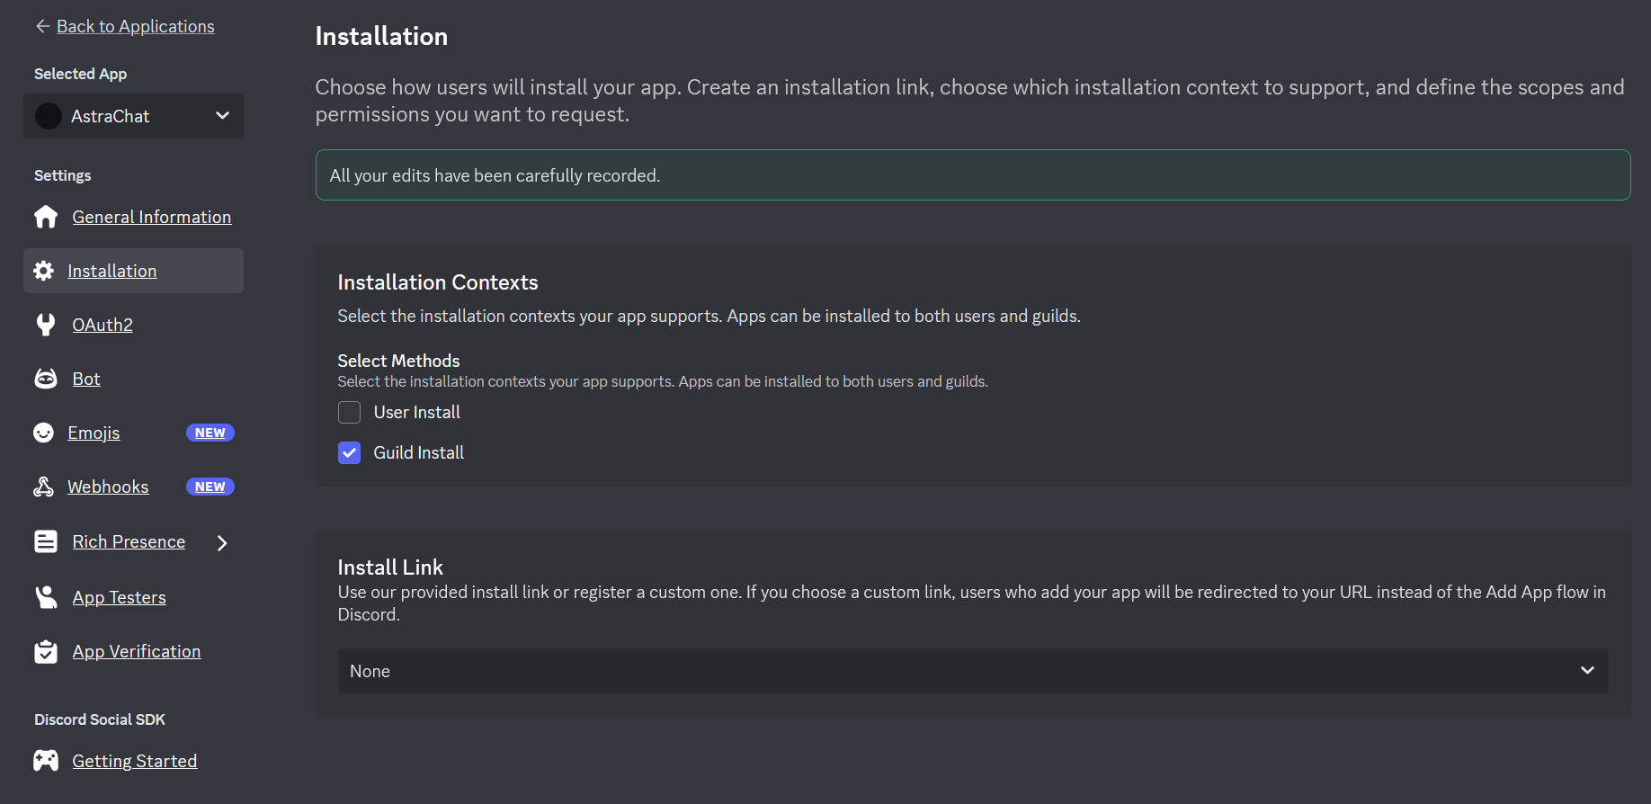Click the wrench icon beside OAuth2
The width and height of the screenshot is (1651, 804).
(46, 325)
